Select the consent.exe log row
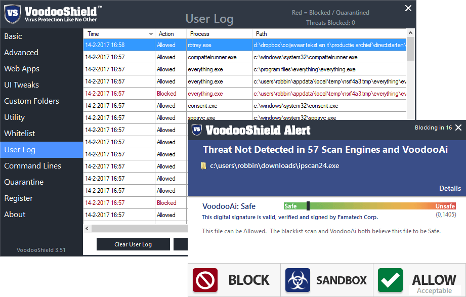Screen dimensions: 466x297 [x=245, y=106]
